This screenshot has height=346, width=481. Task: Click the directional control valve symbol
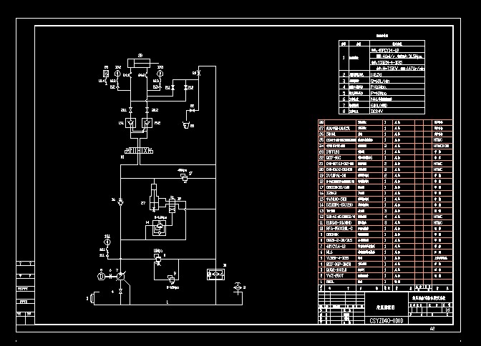click(139, 150)
